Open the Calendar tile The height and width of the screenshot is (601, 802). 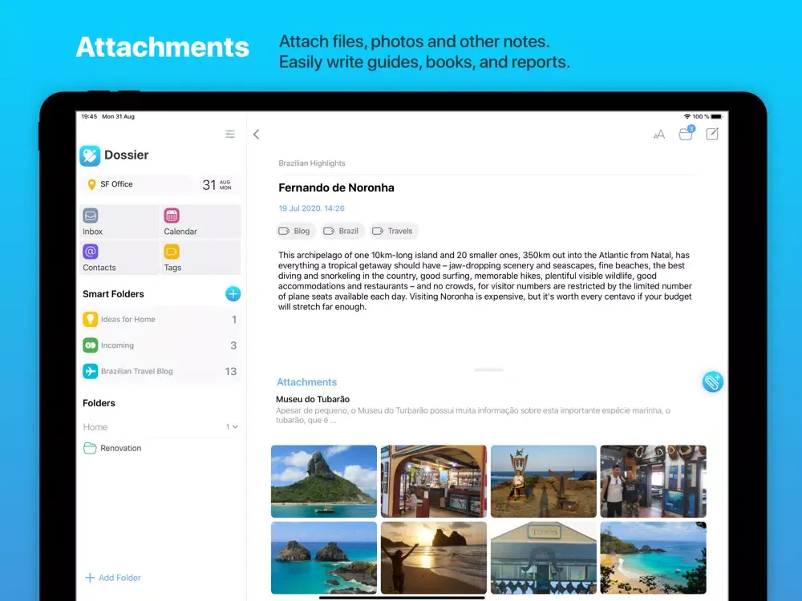[x=200, y=222]
